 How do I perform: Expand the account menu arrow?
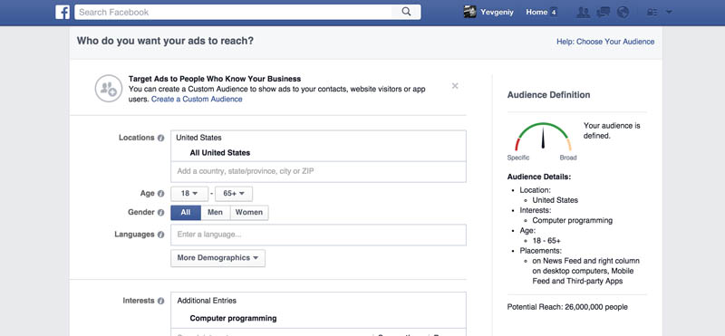point(669,13)
